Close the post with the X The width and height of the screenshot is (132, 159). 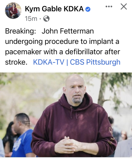click(x=124, y=7)
